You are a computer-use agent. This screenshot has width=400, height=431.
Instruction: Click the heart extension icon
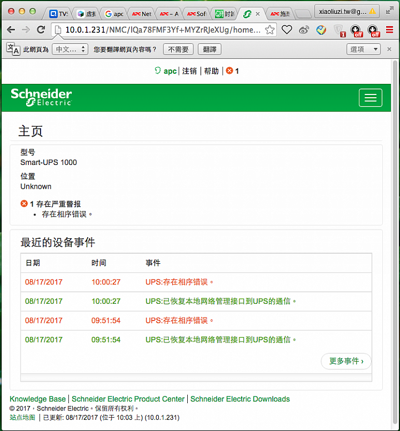[x=287, y=29]
